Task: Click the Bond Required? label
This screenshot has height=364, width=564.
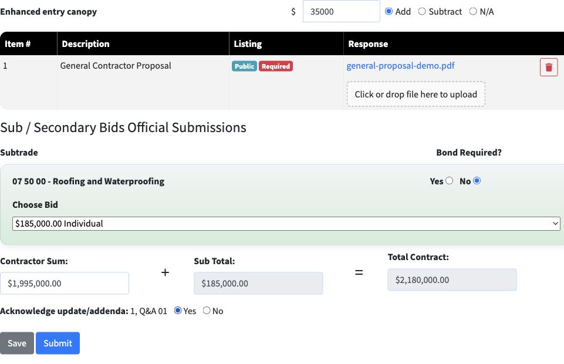Action: pos(469,153)
